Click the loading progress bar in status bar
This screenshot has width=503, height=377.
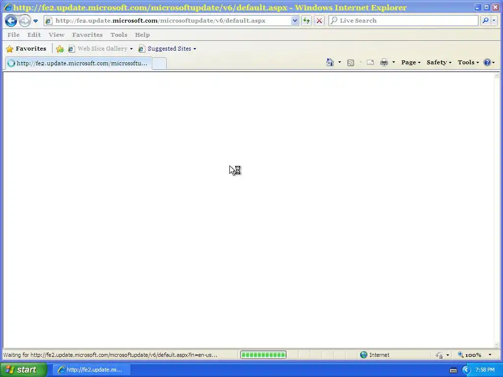263,354
